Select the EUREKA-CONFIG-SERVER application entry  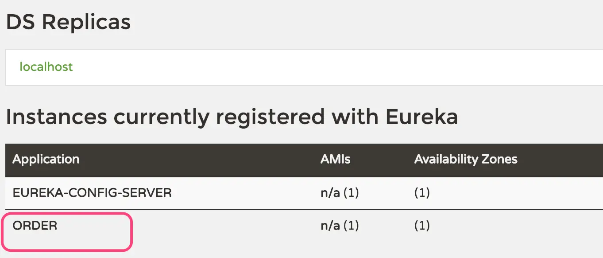click(x=92, y=193)
